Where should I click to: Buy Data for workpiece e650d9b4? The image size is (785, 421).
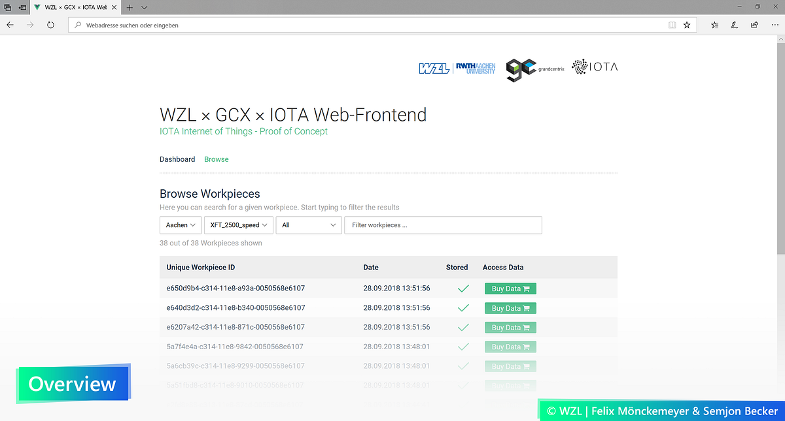(510, 288)
